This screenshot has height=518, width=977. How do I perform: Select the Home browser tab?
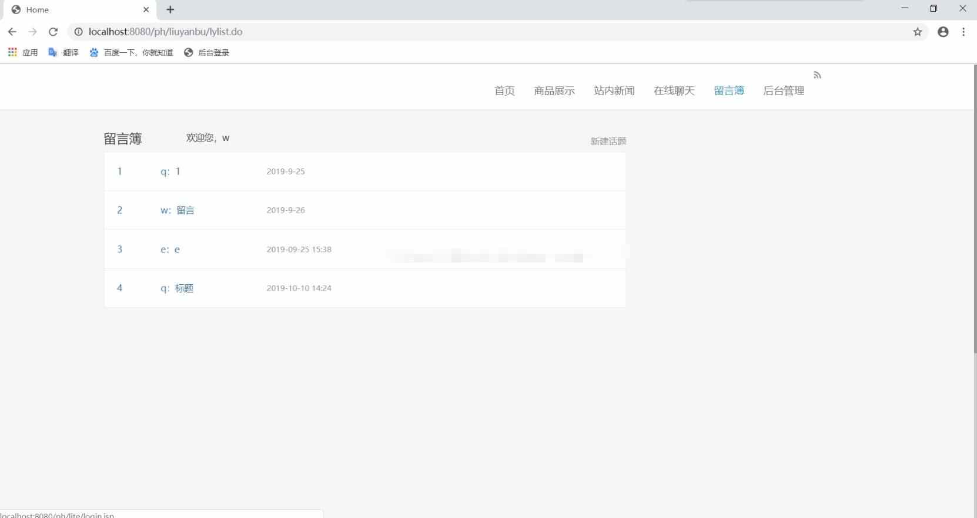point(81,9)
